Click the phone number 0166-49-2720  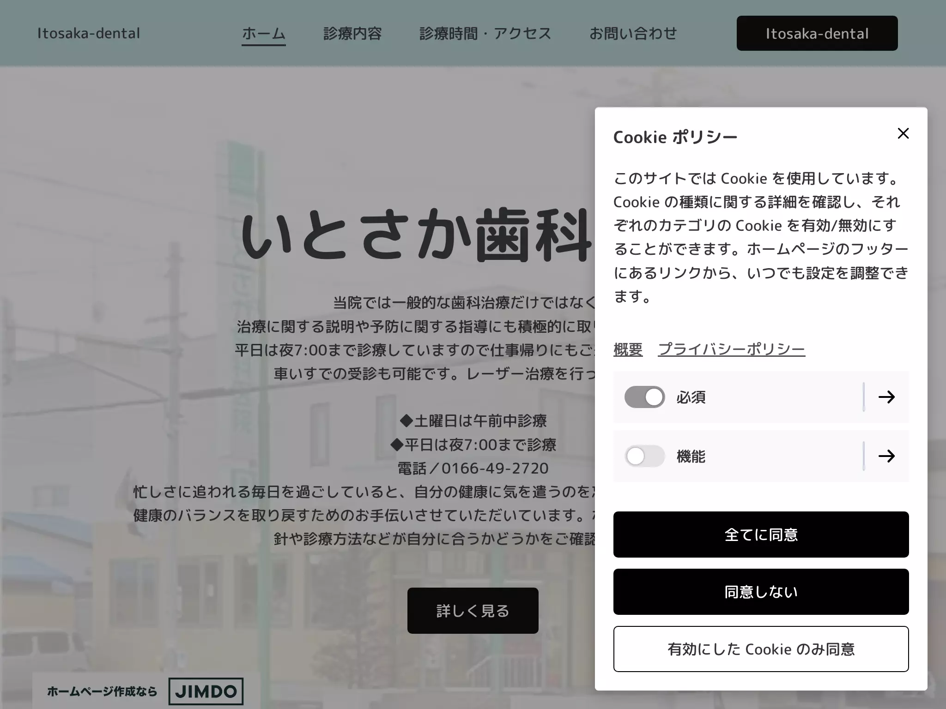pyautogui.click(x=495, y=469)
